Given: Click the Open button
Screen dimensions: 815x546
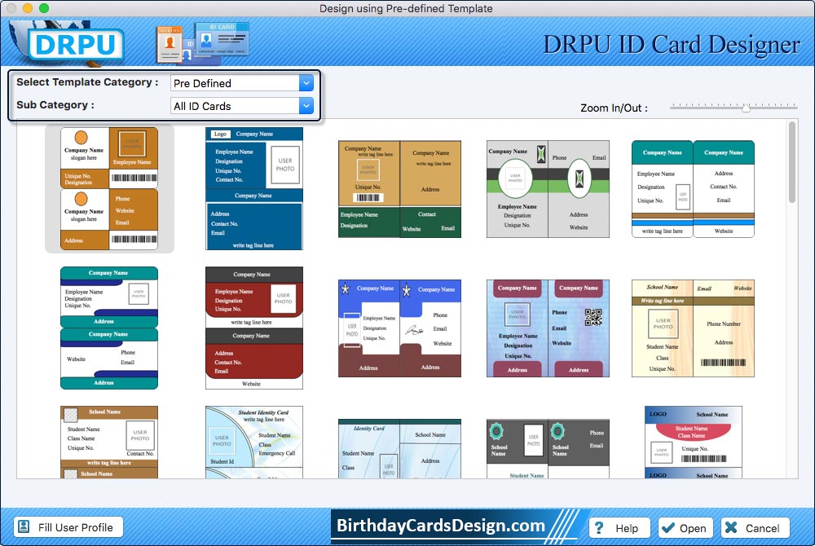Looking at the screenshot, I should 685,528.
